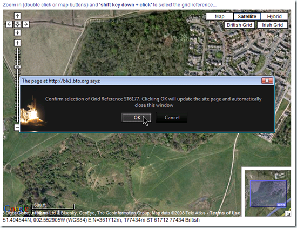The width and height of the screenshot is (297, 228).
Task: Confirm grid reference with OK button
Action: (137, 117)
